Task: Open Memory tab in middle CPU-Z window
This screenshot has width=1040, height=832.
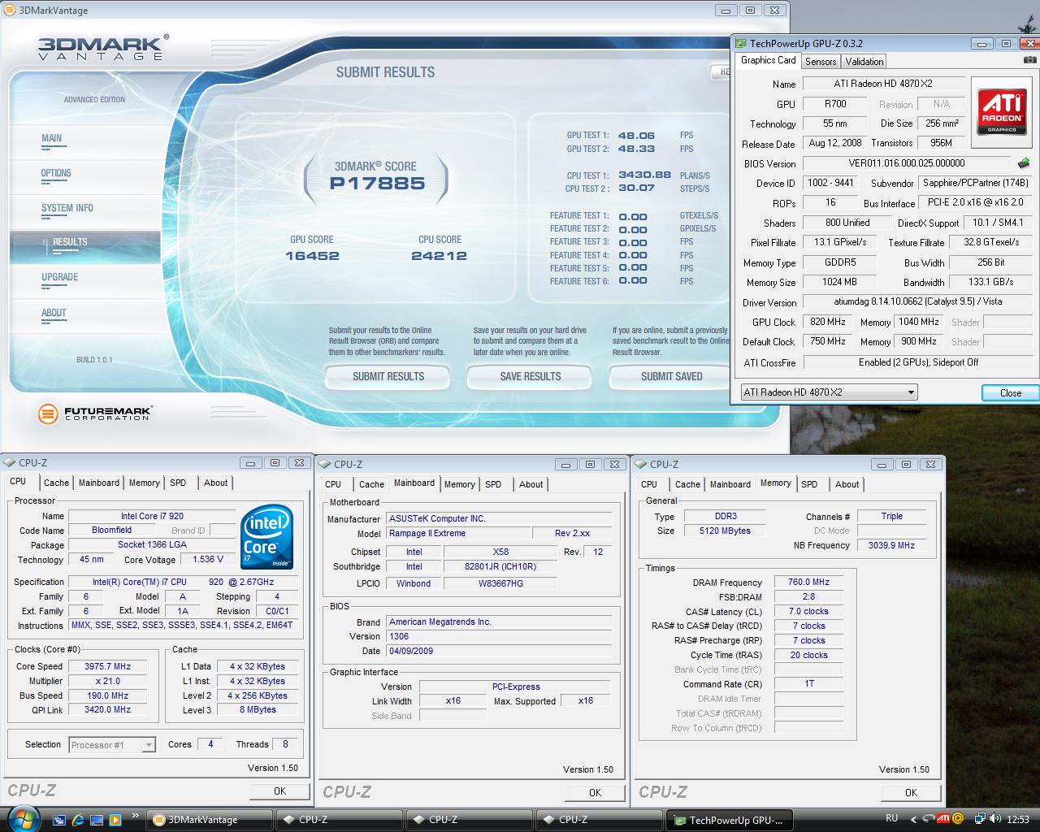Action: pos(459,484)
